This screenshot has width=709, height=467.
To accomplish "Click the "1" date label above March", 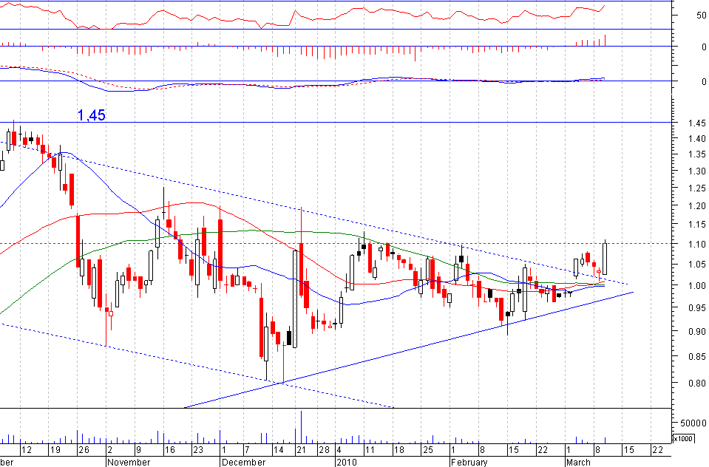I will (x=568, y=450).
